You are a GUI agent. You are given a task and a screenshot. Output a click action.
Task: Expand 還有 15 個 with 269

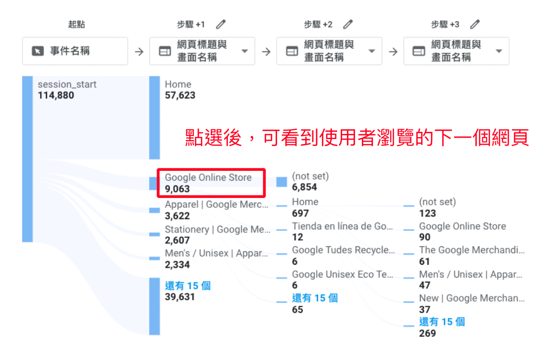click(442, 327)
